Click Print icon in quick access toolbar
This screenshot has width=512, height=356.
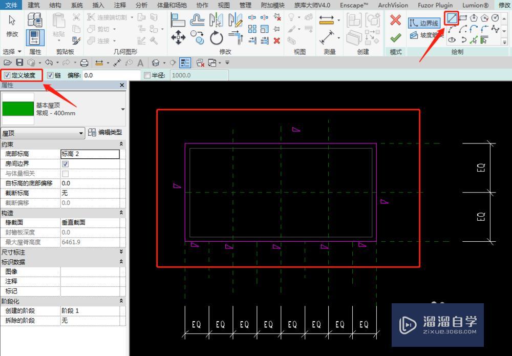(x=84, y=62)
